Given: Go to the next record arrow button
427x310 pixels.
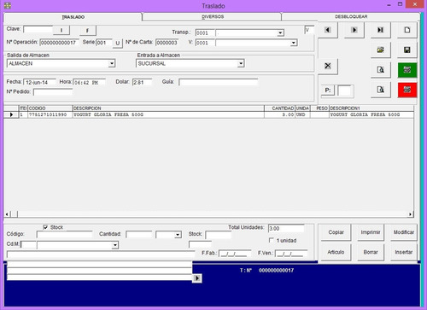Looking at the screenshot, I should tap(354, 30).
